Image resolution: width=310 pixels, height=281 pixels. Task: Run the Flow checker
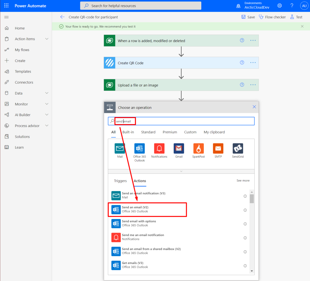click(272, 17)
